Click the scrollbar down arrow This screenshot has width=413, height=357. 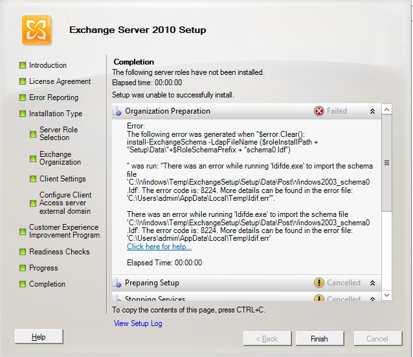pos(386,295)
